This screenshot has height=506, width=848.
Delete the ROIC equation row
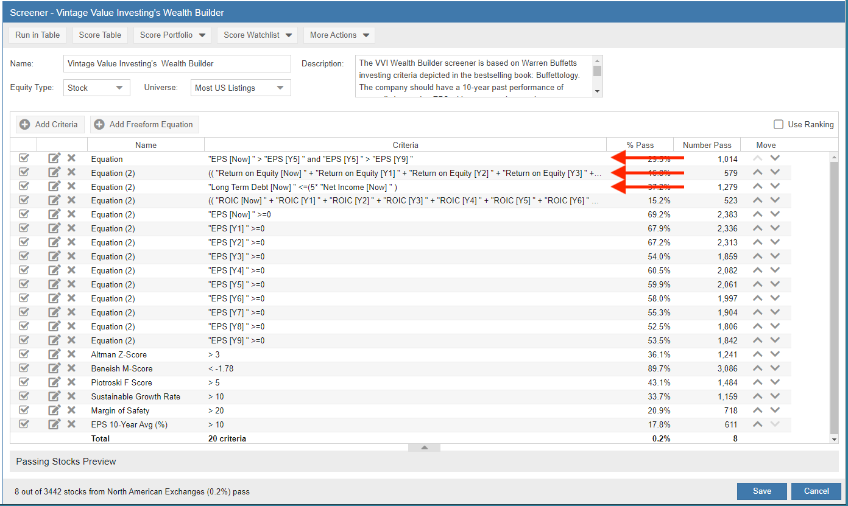pyautogui.click(x=71, y=200)
